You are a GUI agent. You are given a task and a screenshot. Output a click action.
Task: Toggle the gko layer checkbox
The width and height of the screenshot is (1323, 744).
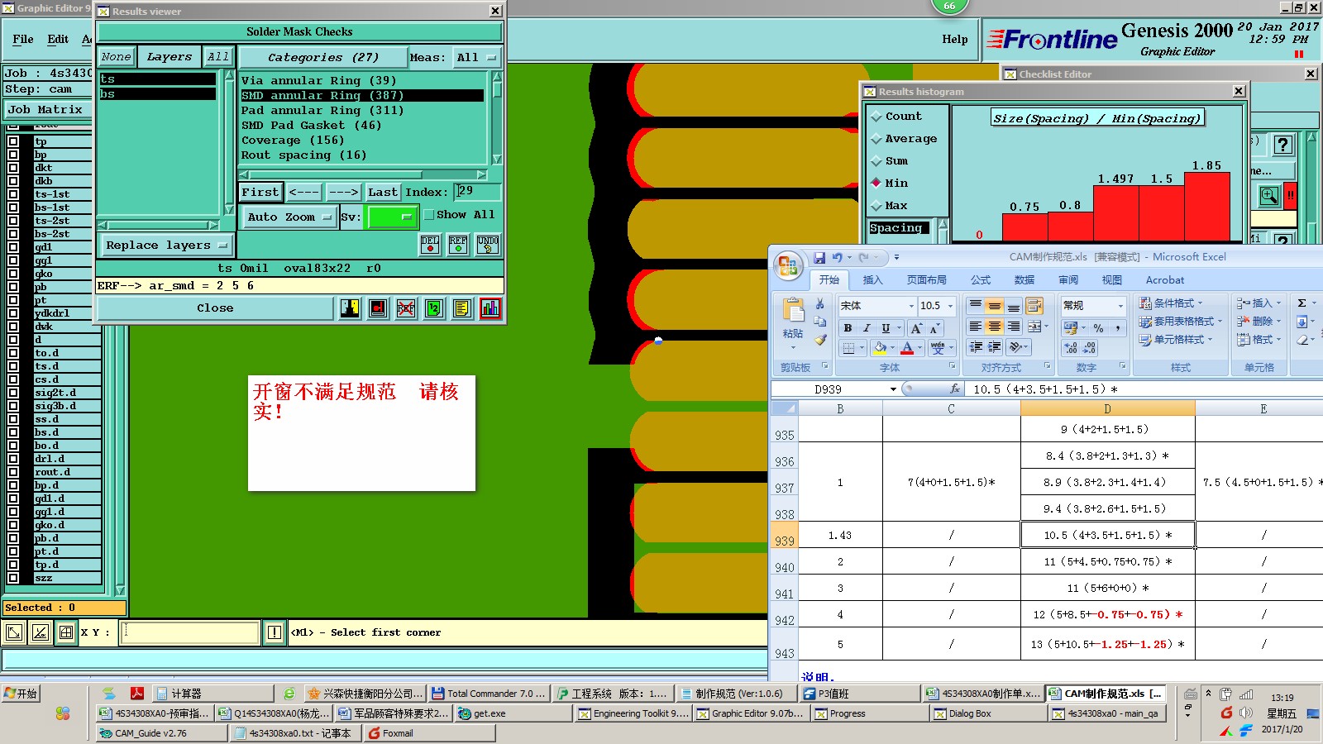click(13, 274)
